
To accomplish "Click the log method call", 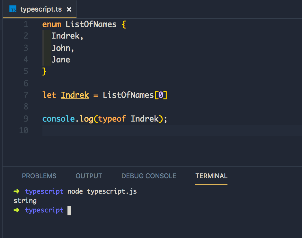I will pyautogui.click(x=86, y=119).
